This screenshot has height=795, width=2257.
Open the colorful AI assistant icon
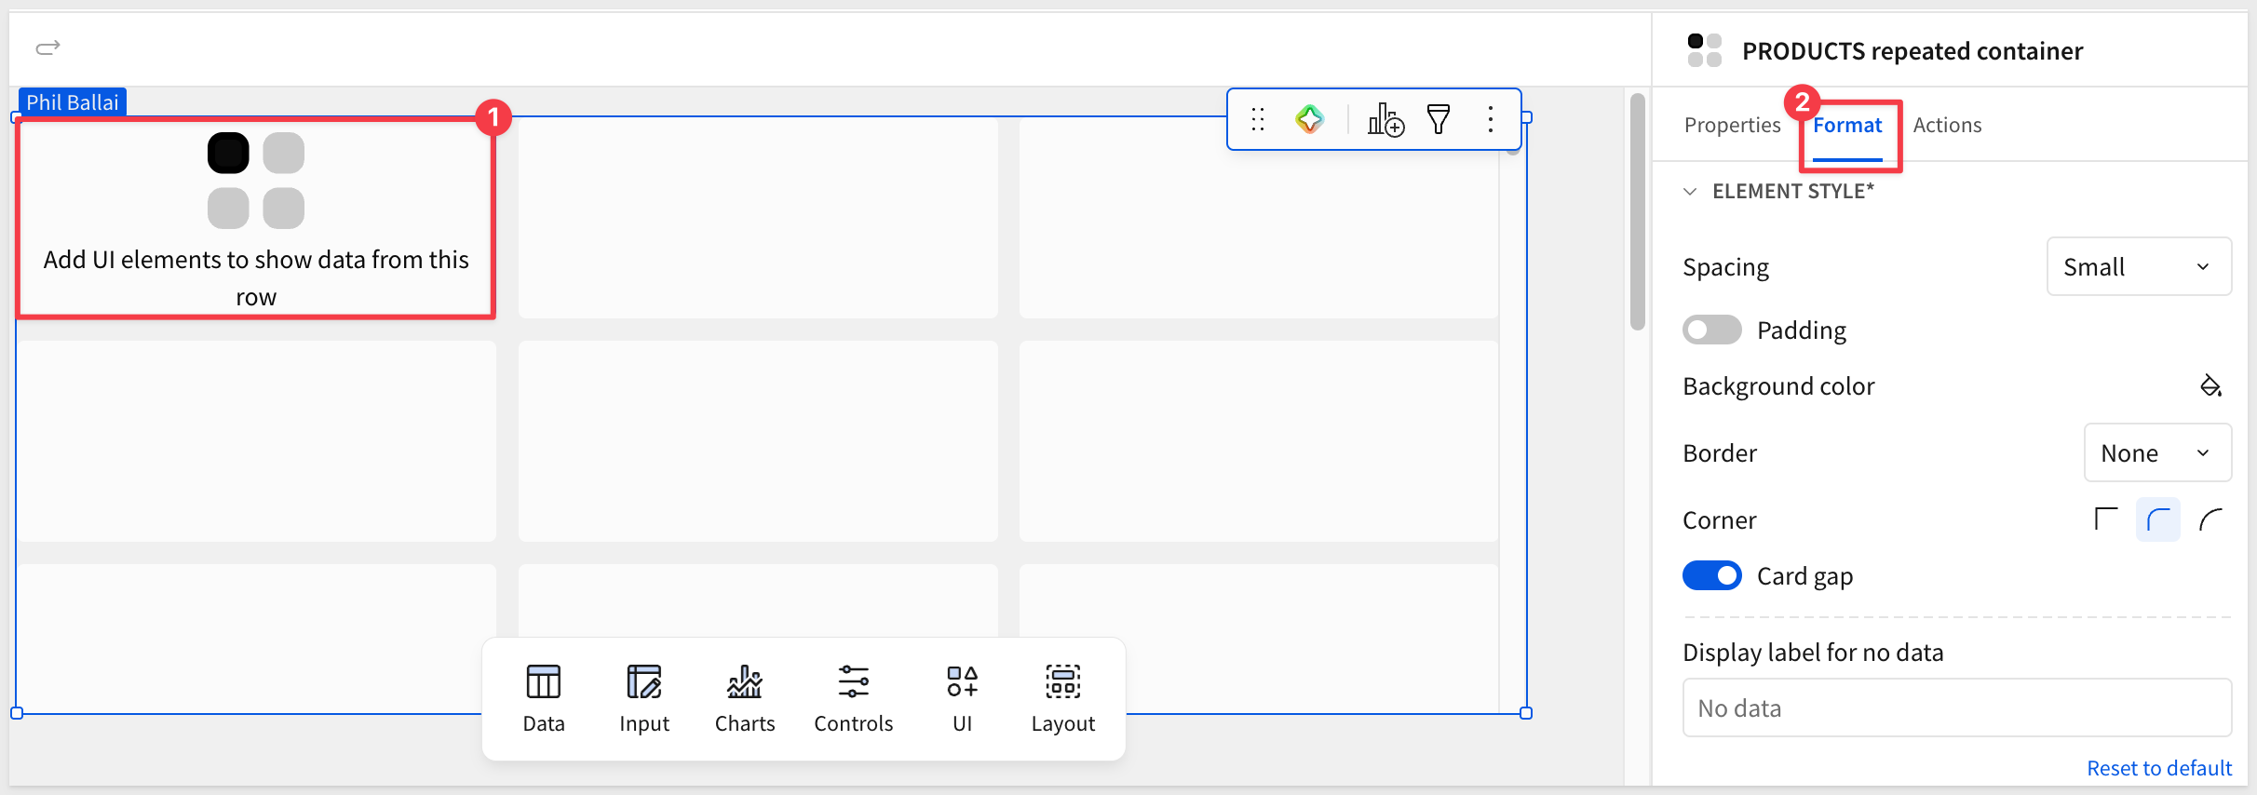point(1309,119)
